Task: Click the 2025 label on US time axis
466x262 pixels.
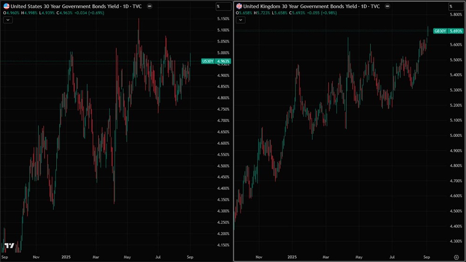Action: (66, 257)
